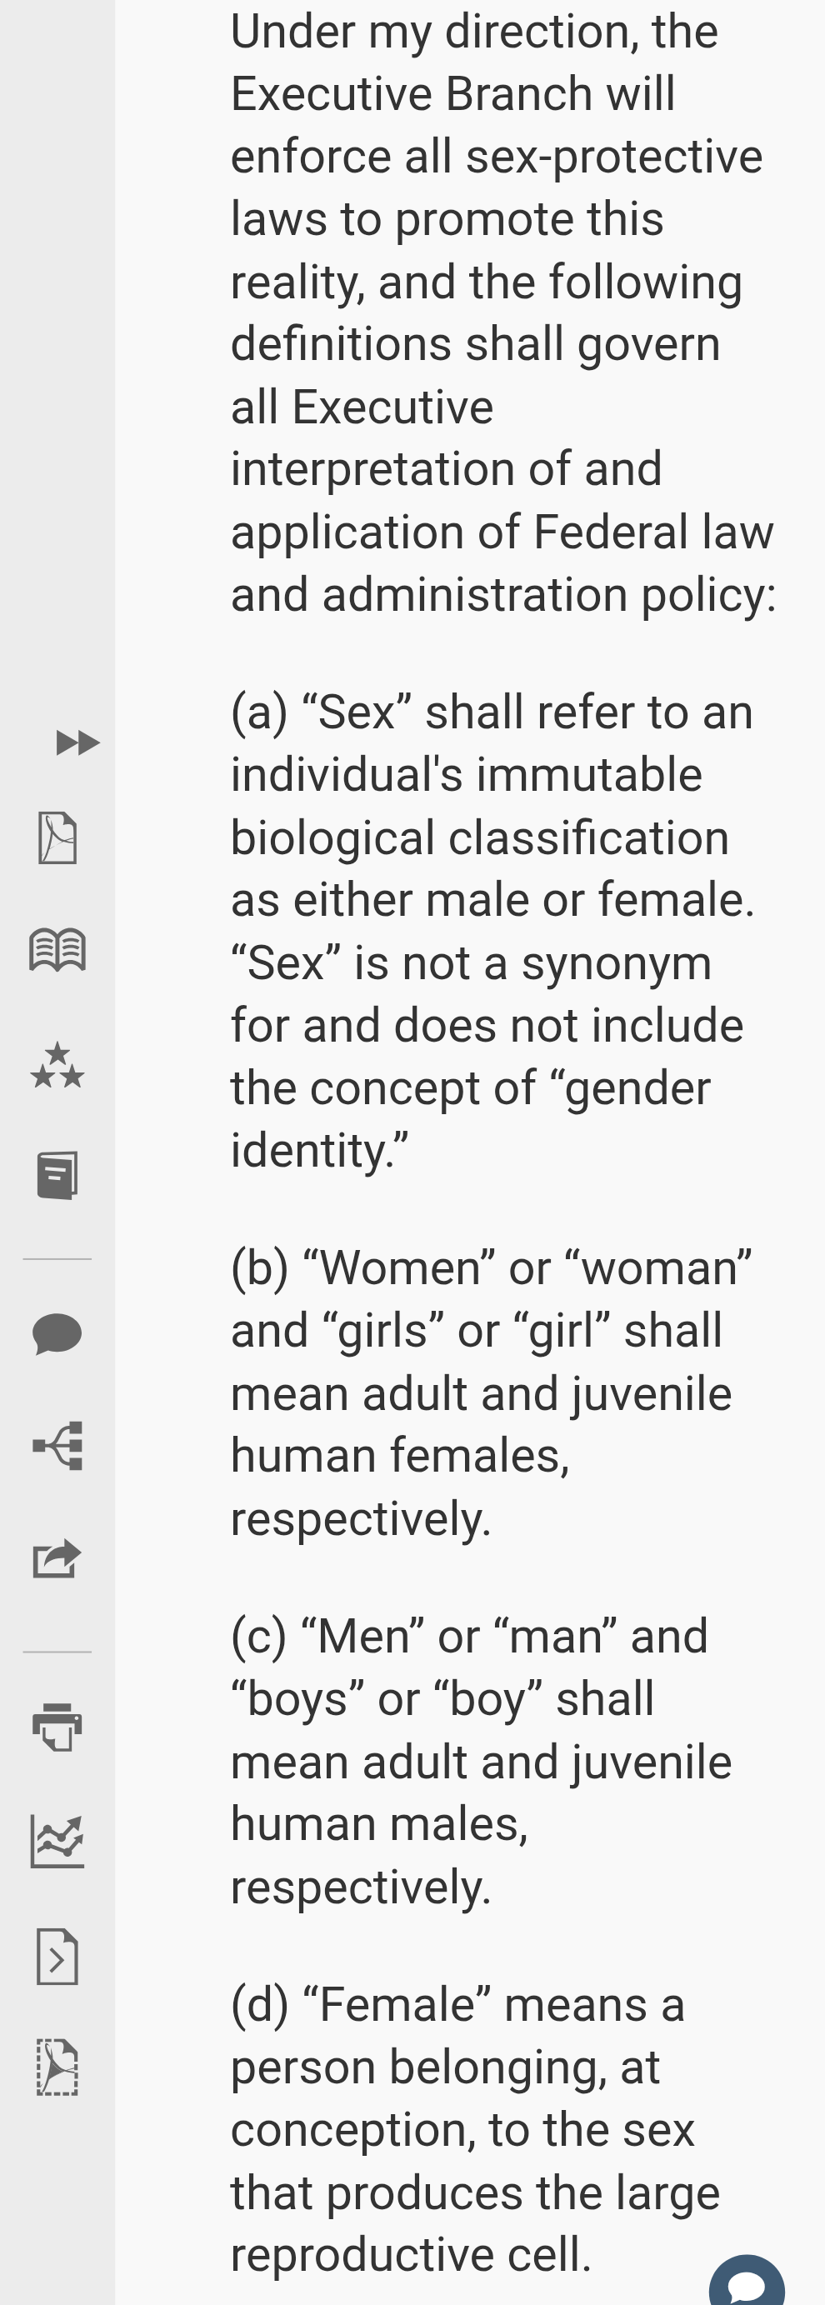Screen dimensions: 840x2305
Task: Expand the sidebar with double-arrow icon
Action: click(77, 742)
